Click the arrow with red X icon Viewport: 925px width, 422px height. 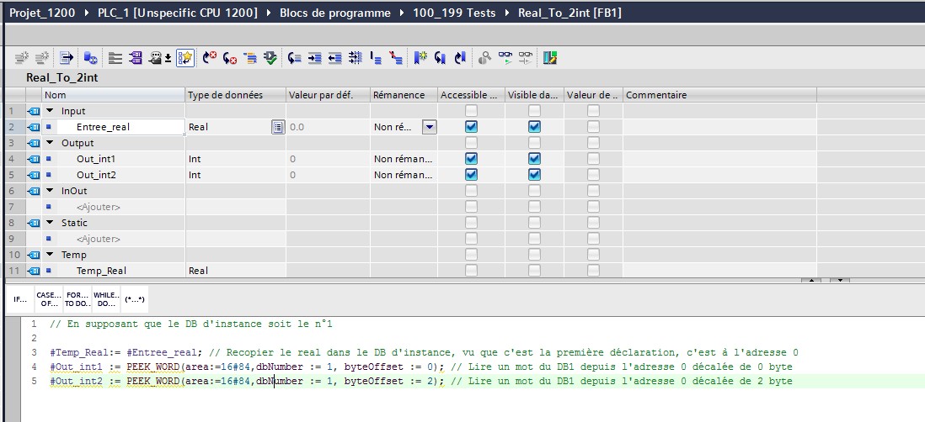tap(210, 58)
